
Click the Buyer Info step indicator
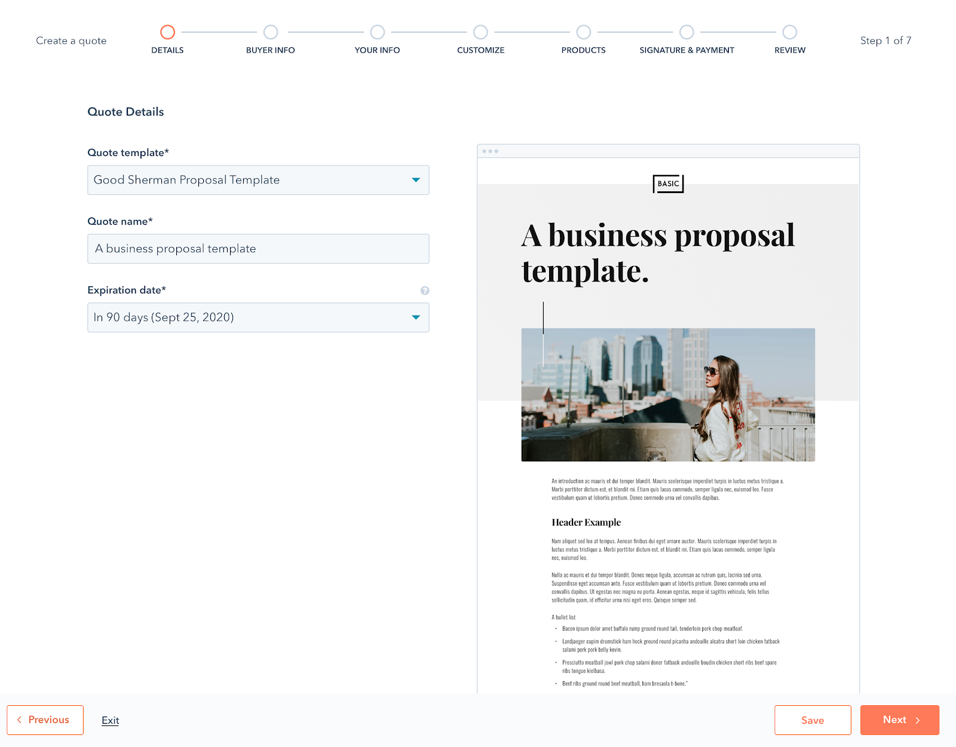pos(271,33)
